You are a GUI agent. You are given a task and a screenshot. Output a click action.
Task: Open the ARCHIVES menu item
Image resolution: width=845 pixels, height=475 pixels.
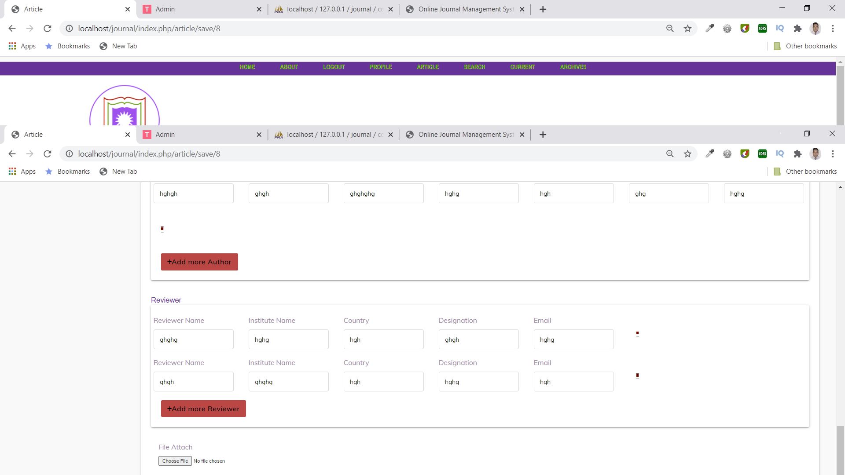tap(573, 67)
